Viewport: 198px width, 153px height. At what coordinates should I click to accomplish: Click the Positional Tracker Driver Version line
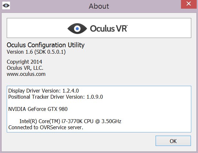pos(56,97)
